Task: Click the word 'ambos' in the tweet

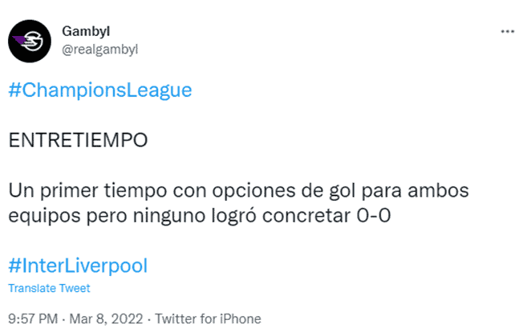Action: coord(438,190)
